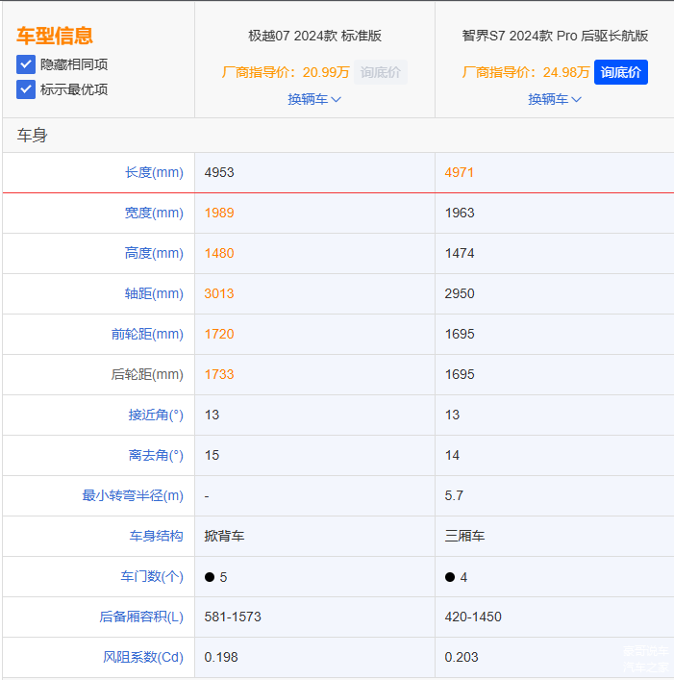Click the greyed 询底价 button for 极越07
The width and height of the screenshot is (674, 680).
click(x=380, y=72)
